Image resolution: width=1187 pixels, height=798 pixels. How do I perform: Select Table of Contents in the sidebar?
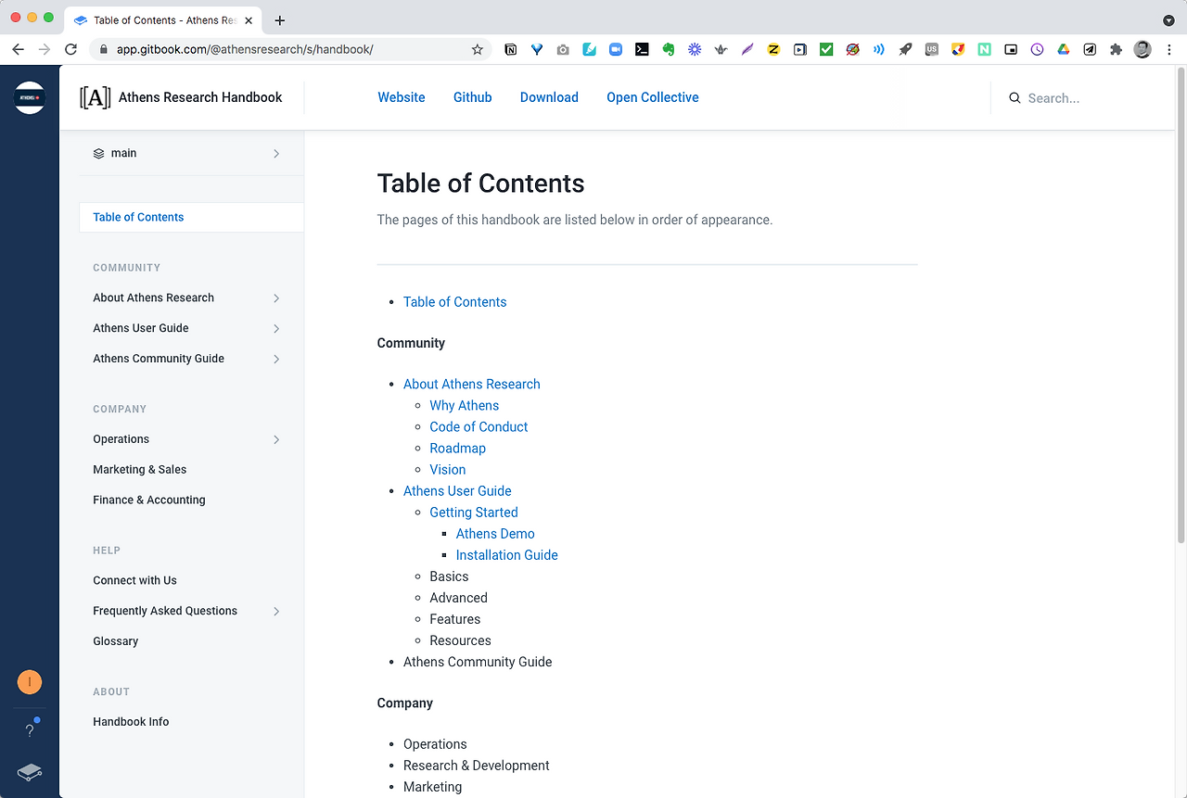pyautogui.click(x=191, y=217)
